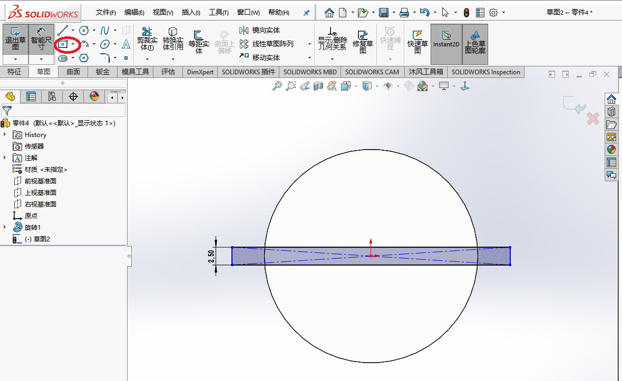Open the rectangle tool dropdown arrow
This screenshot has width=622, height=381.
[x=73, y=44]
